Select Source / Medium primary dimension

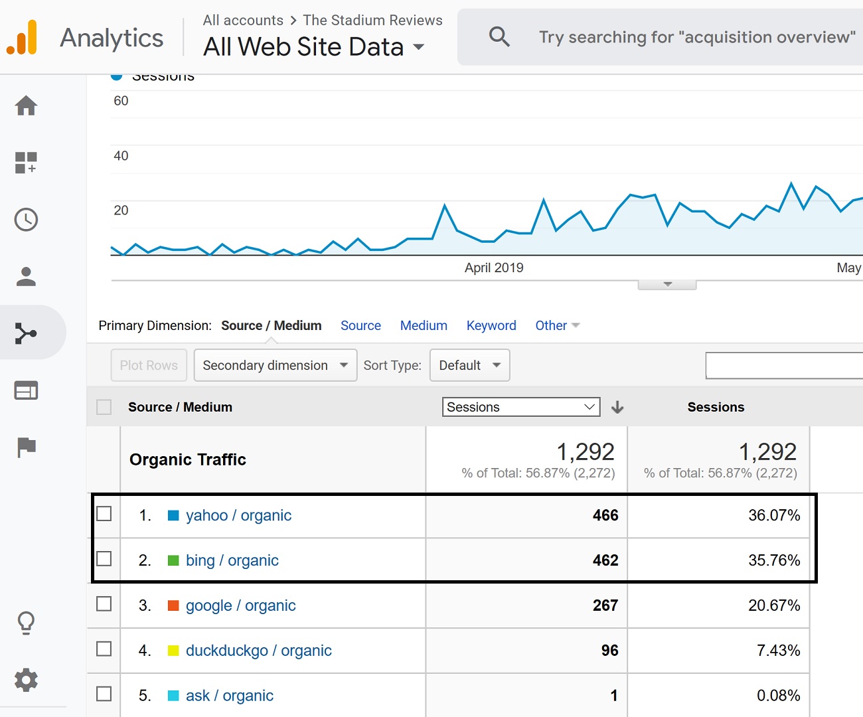pos(271,325)
